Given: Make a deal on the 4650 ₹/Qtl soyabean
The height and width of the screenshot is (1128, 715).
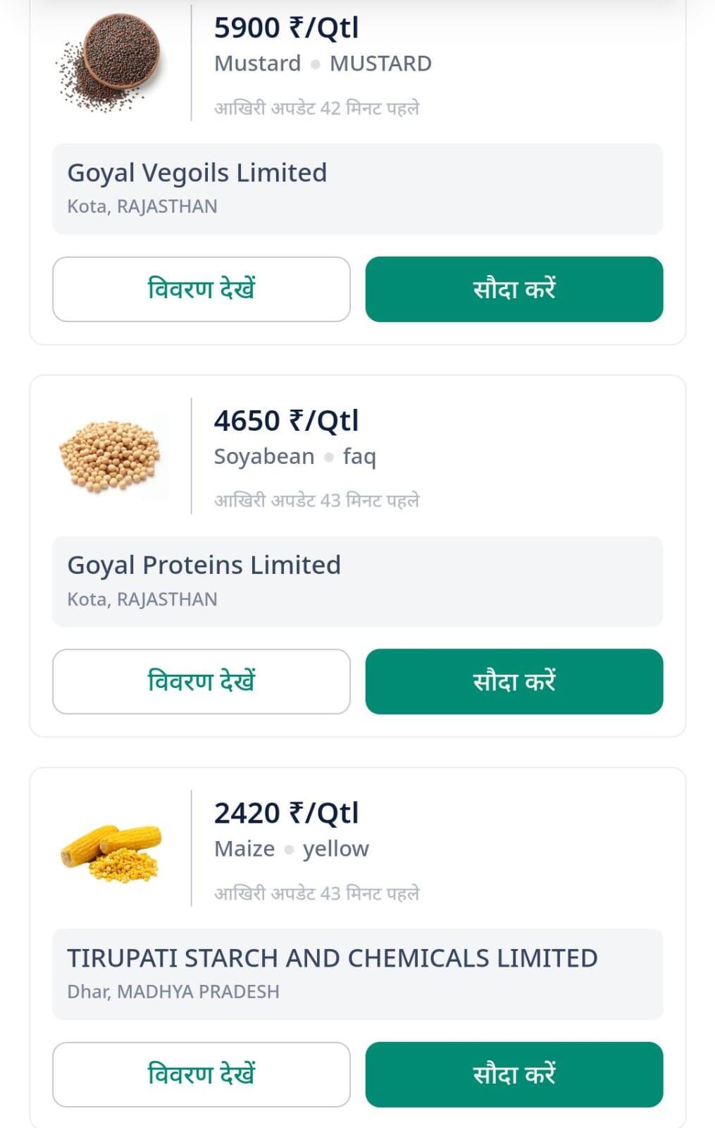Looking at the screenshot, I should pyautogui.click(x=514, y=682).
